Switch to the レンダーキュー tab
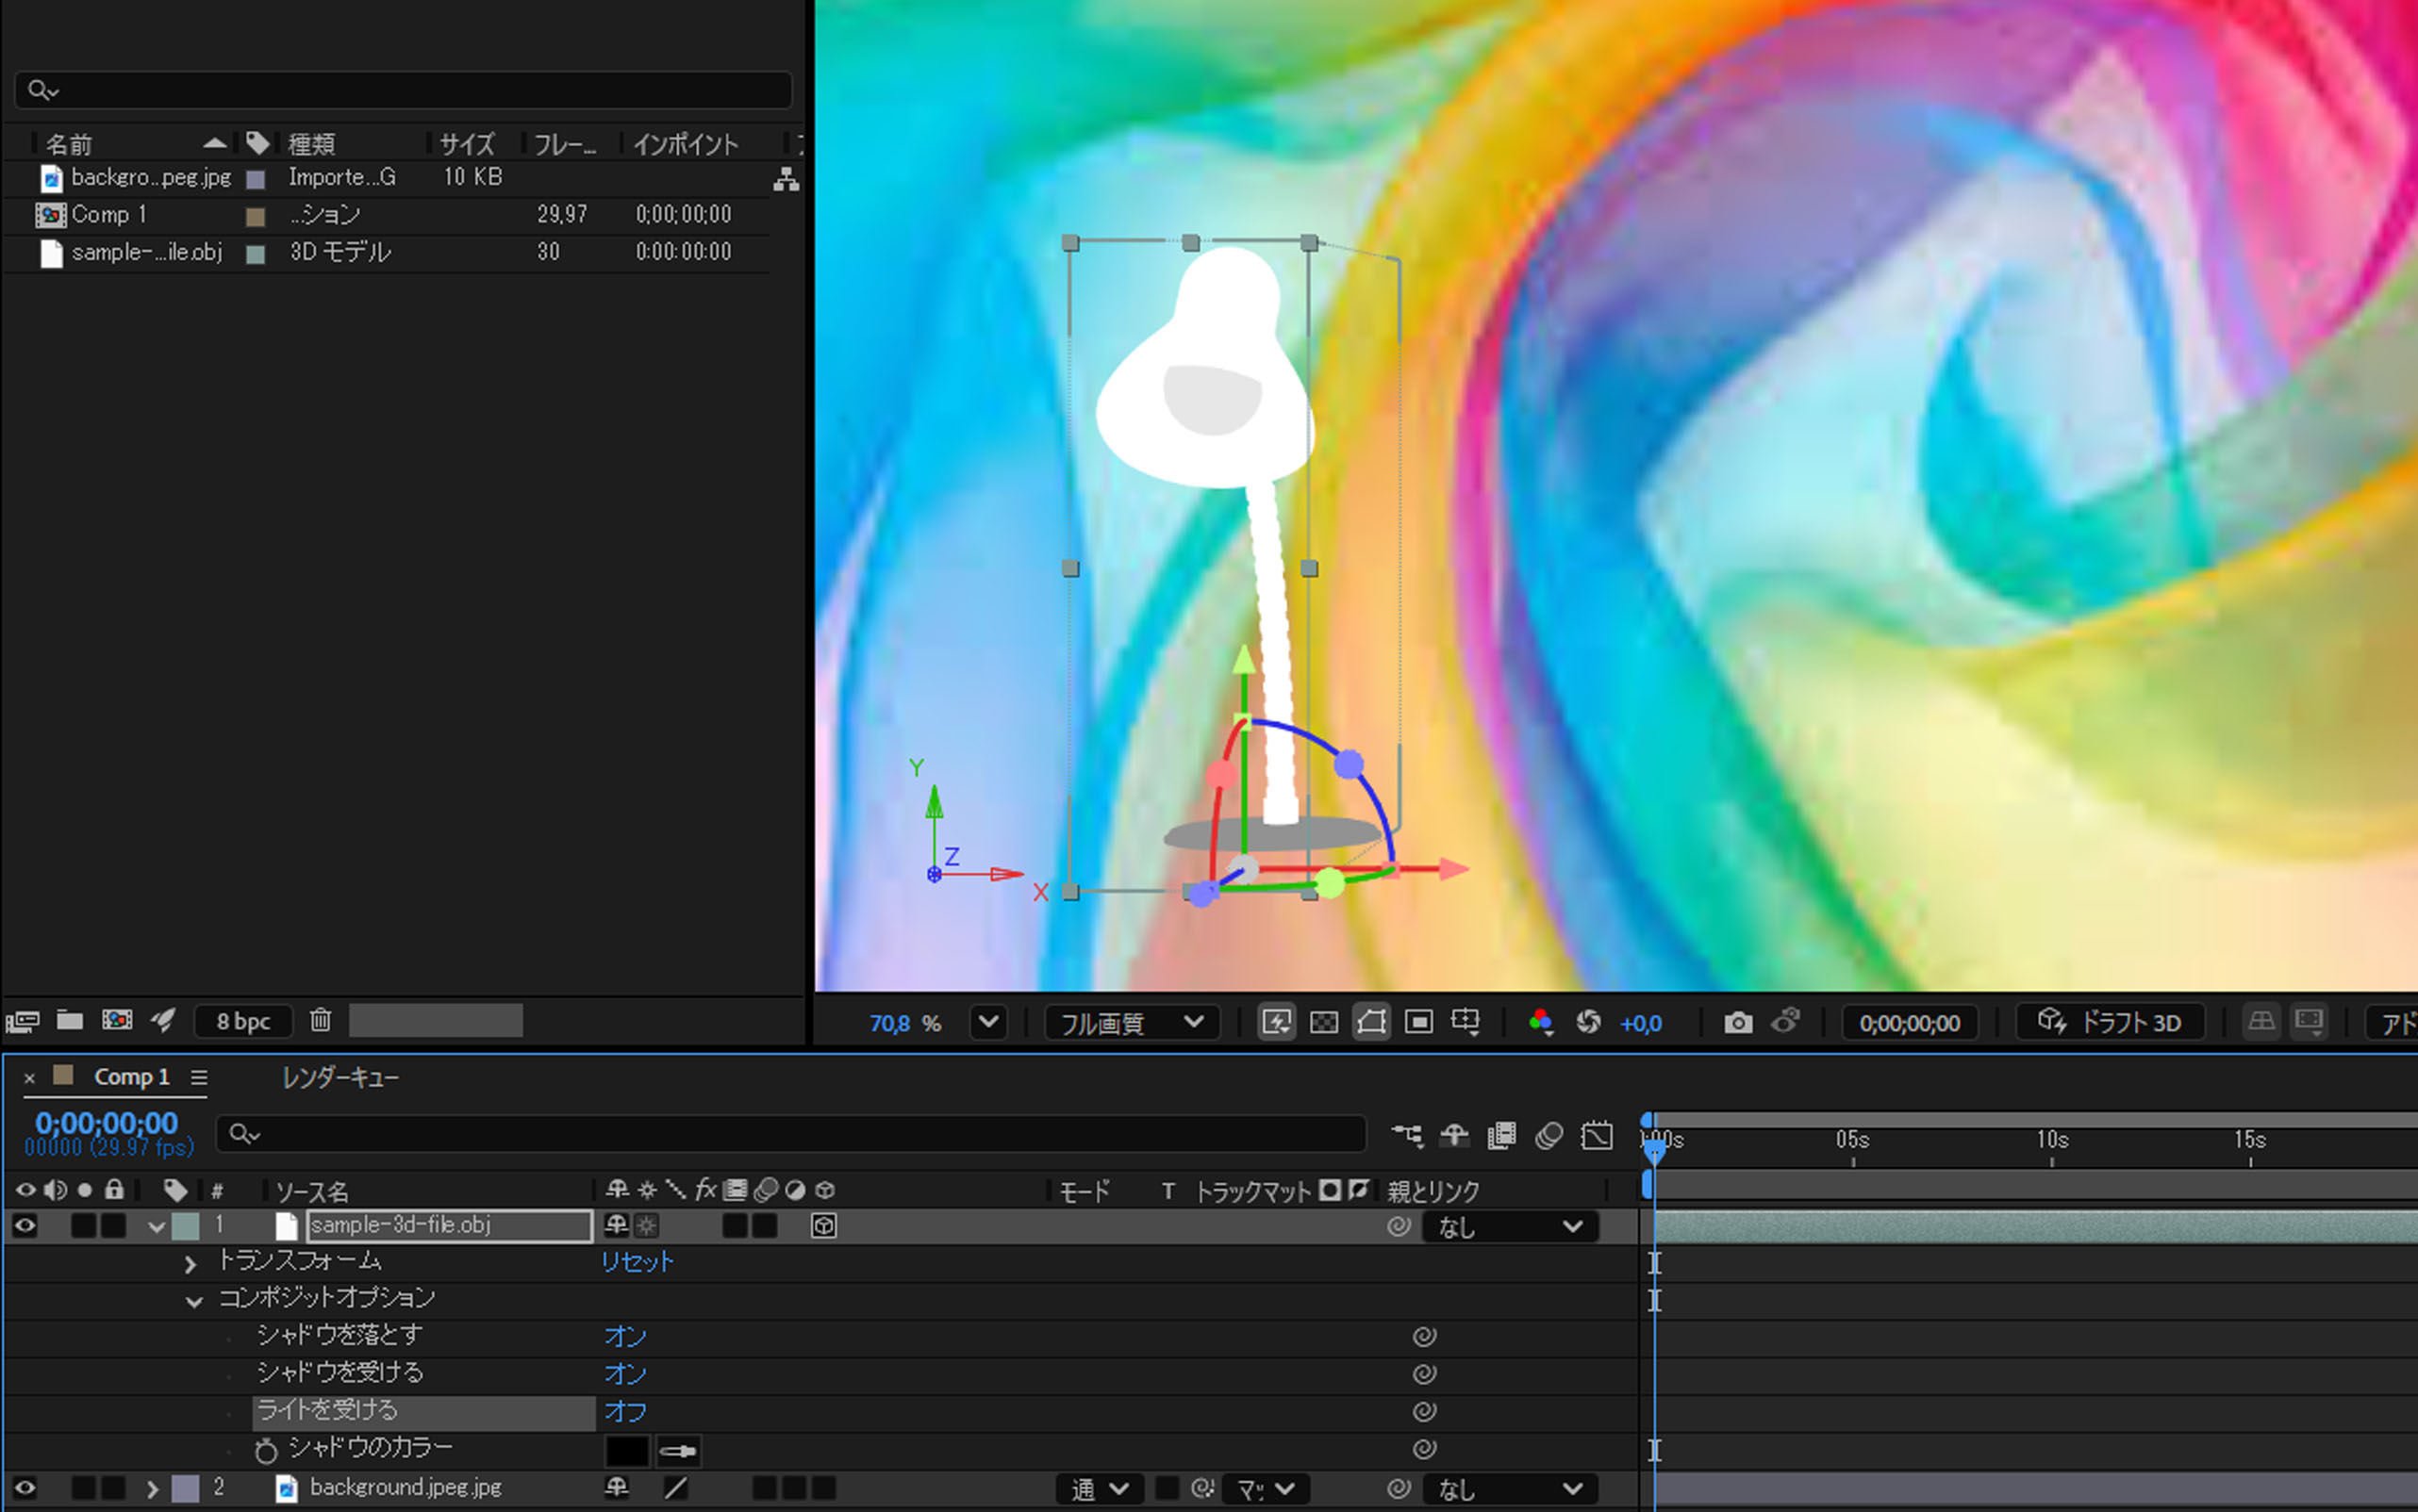 pos(340,1078)
